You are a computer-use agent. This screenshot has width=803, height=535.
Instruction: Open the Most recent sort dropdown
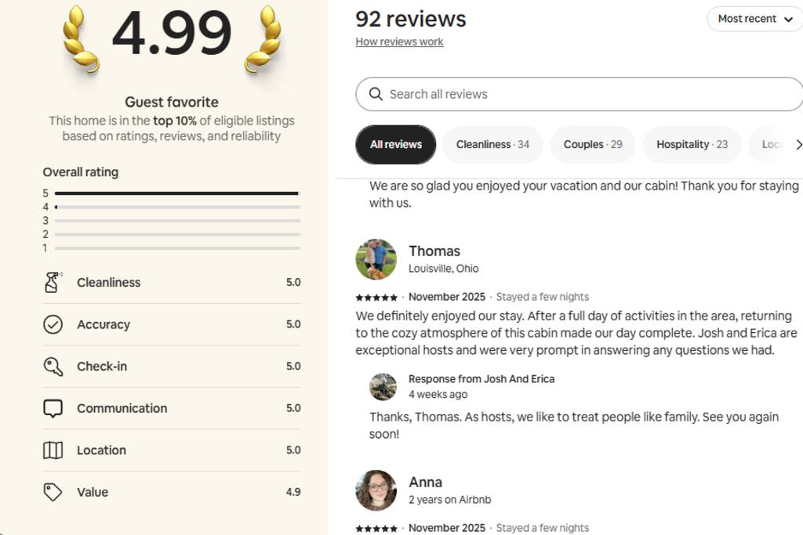point(754,19)
